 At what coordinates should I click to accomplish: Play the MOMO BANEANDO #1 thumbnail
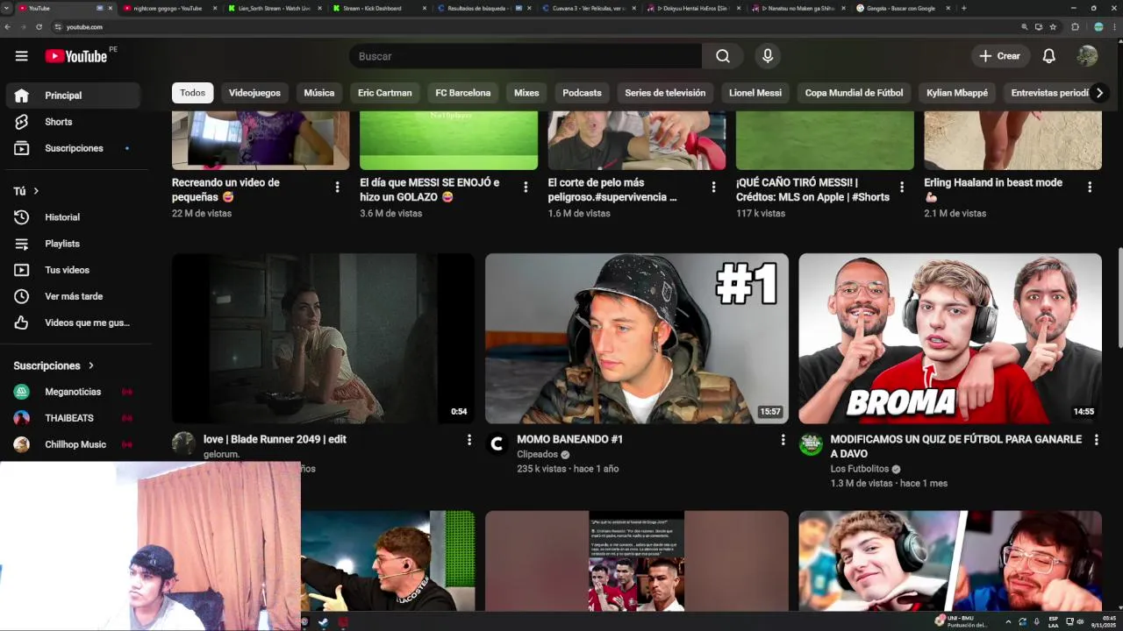click(x=636, y=338)
